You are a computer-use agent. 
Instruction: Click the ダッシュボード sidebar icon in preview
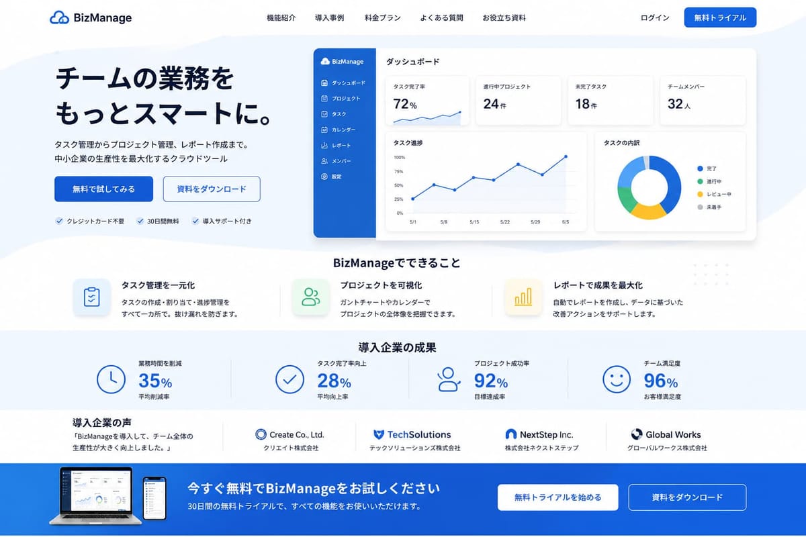[x=324, y=83]
